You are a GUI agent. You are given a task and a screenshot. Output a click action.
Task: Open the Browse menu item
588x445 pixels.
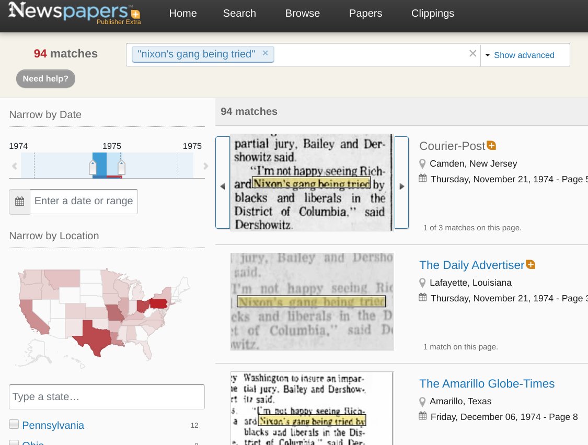tap(302, 13)
